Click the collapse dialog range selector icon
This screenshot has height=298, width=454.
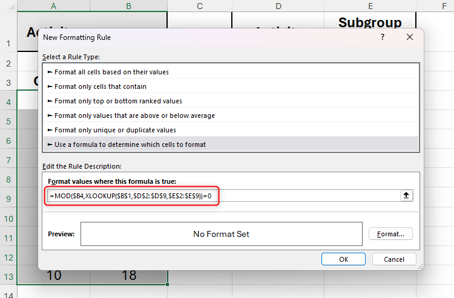point(406,195)
